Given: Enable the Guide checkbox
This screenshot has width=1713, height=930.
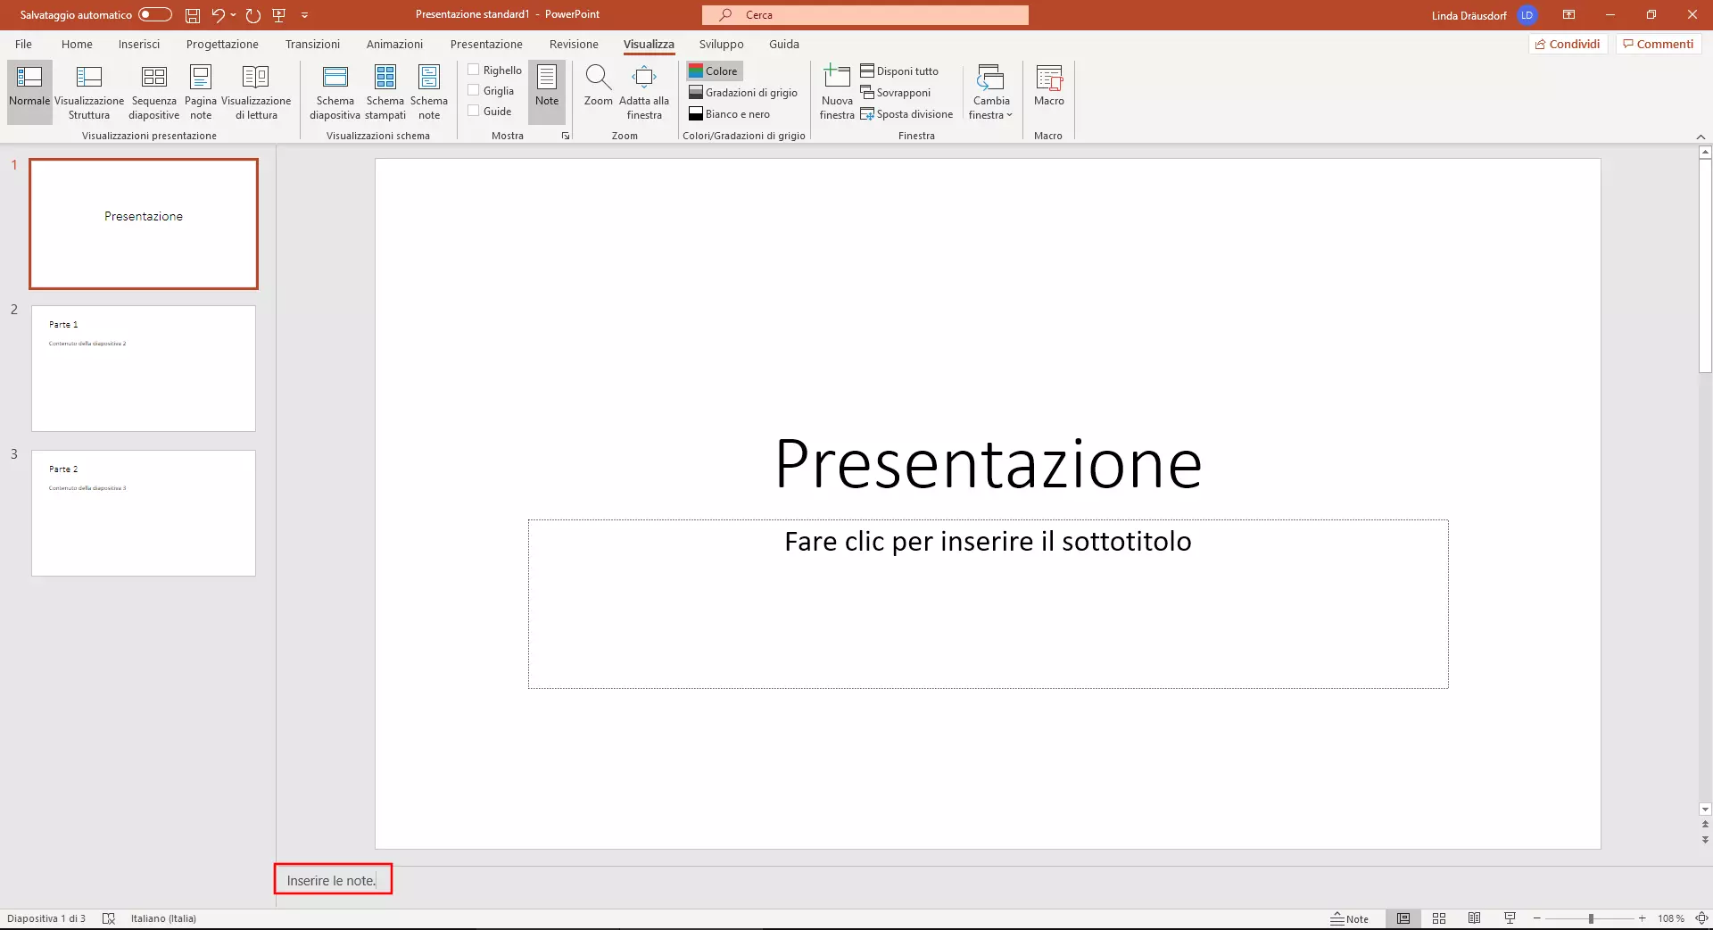Looking at the screenshot, I should click(x=474, y=111).
